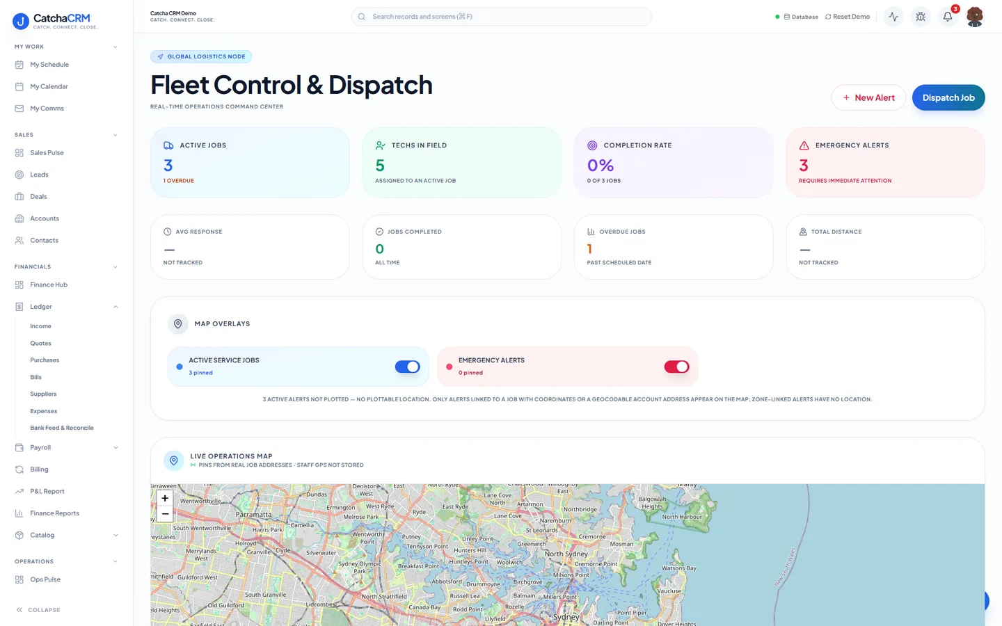Screen dimensions: 1002x626
Task: Click the search records input field
Action: (502, 17)
